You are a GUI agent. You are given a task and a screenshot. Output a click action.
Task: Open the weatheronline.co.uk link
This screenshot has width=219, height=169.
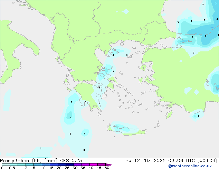(x=190, y=166)
